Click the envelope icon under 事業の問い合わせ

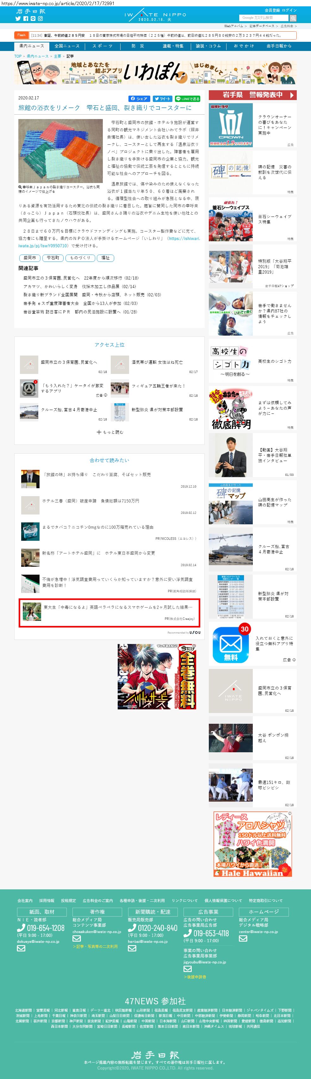pos(188,969)
